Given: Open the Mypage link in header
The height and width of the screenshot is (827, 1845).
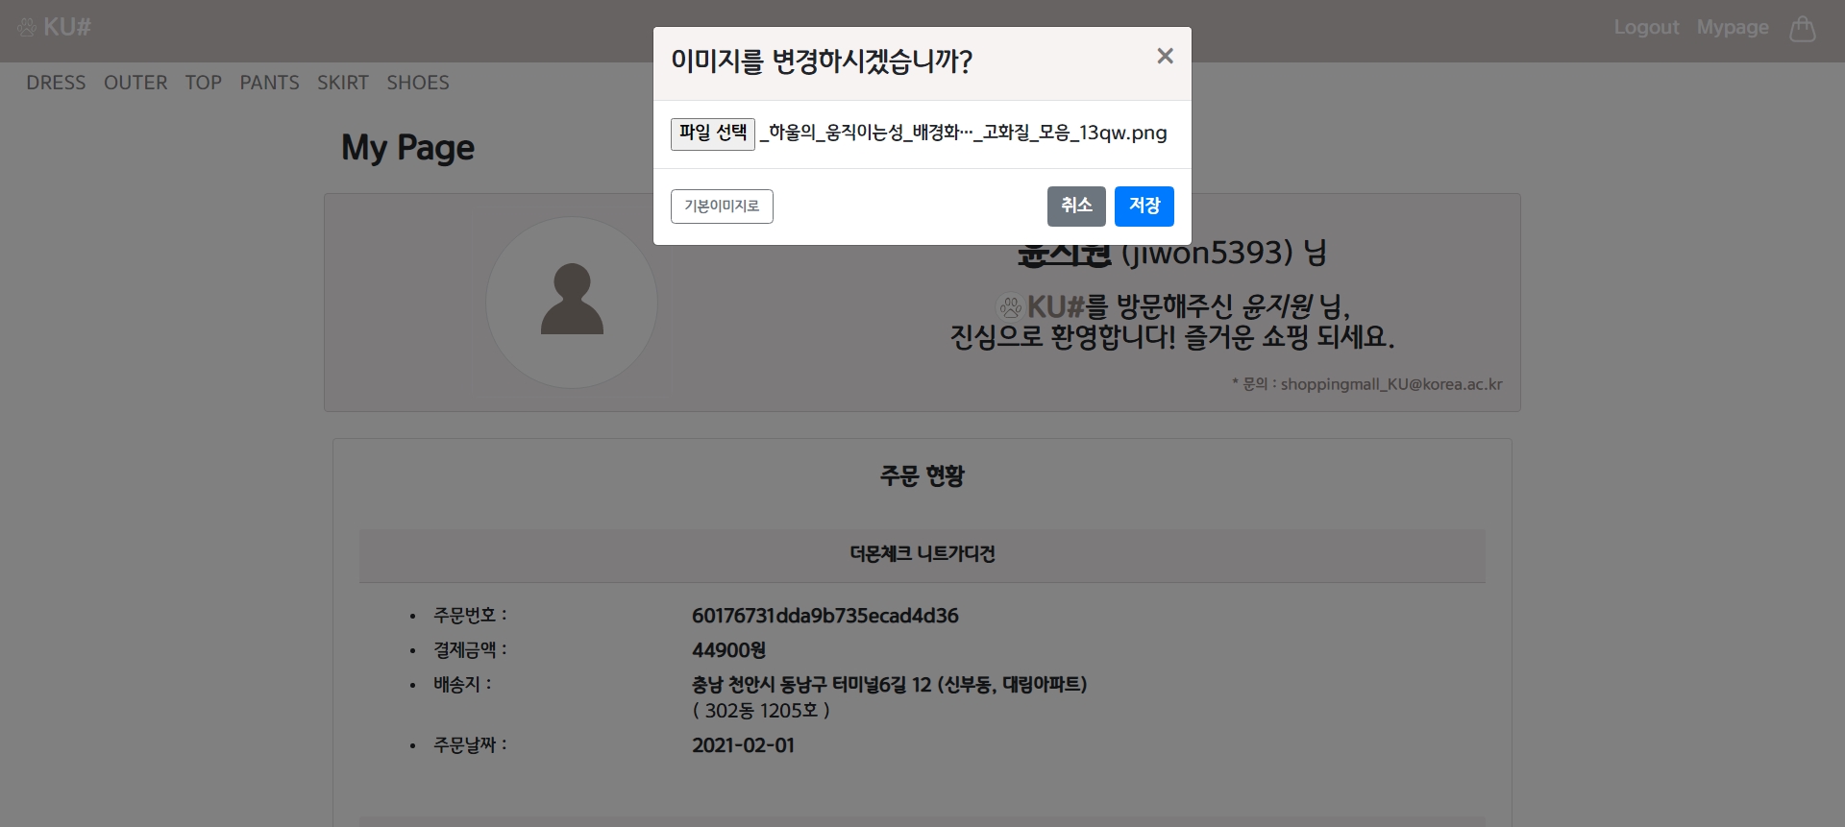Looking at the screenshot, I should [x=1733, y=28].
